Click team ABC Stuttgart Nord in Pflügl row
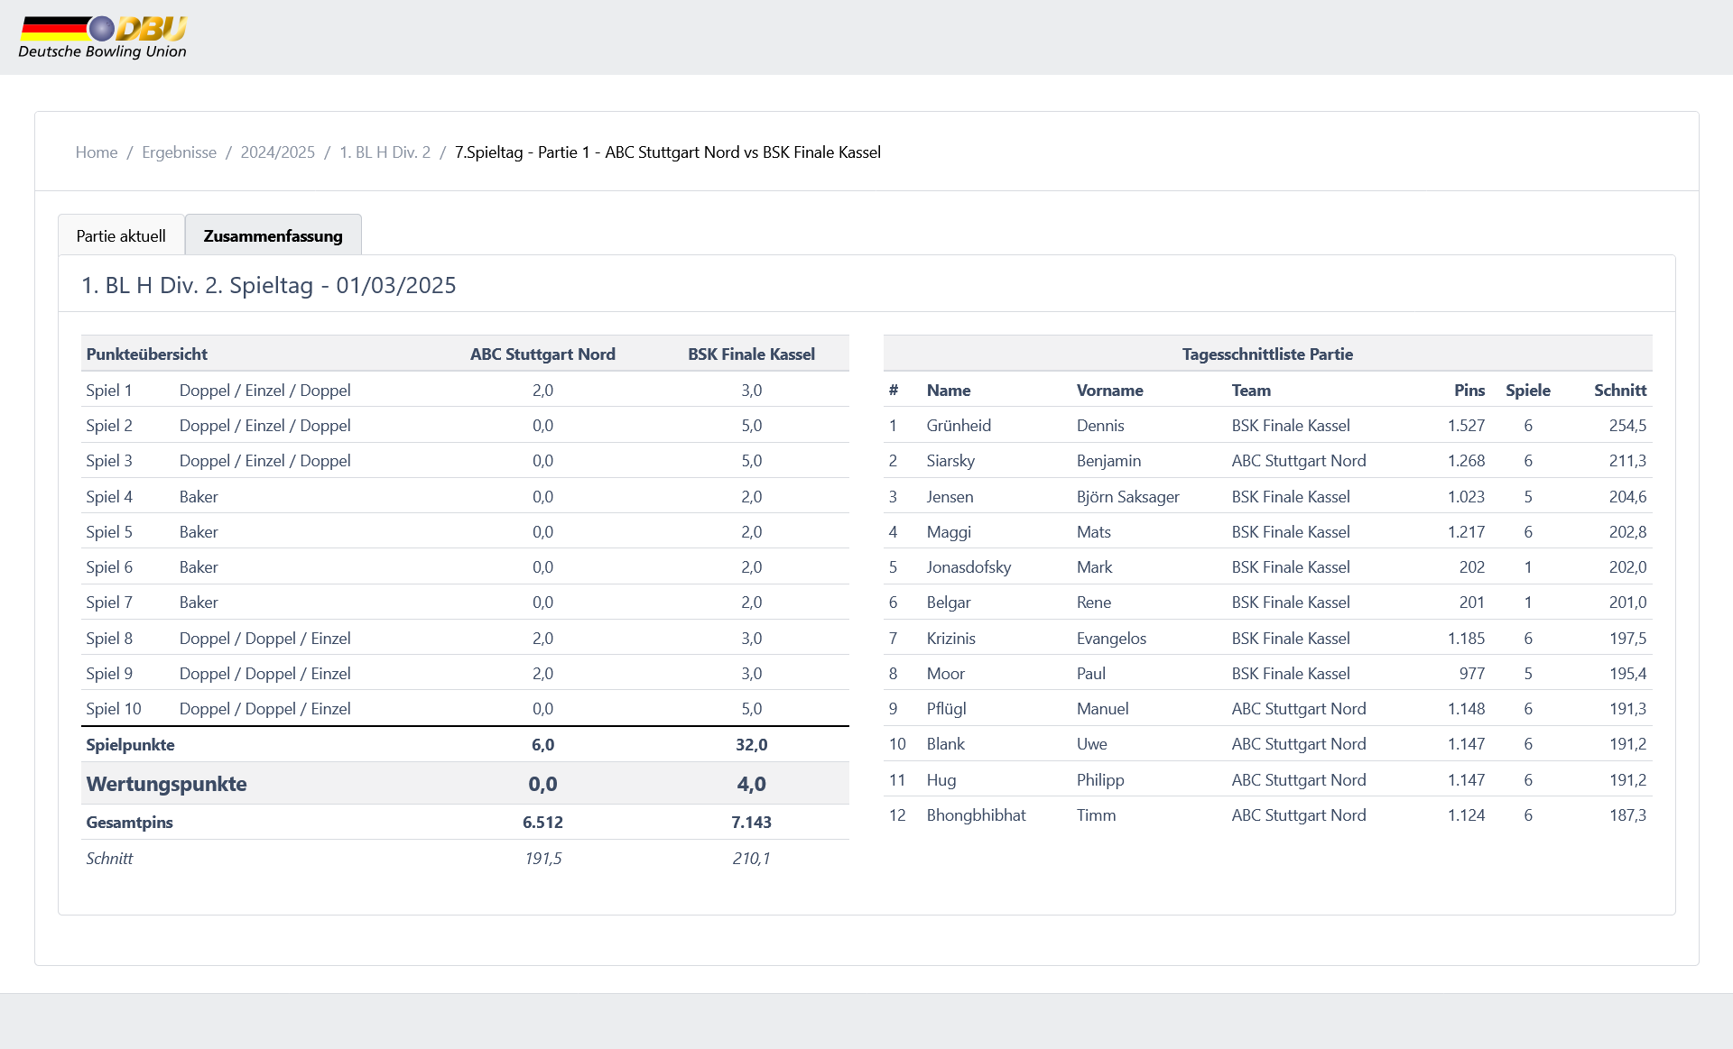Image resolution: width=1733 pixels, height=1049 pixels. [x=1299, y=709]
